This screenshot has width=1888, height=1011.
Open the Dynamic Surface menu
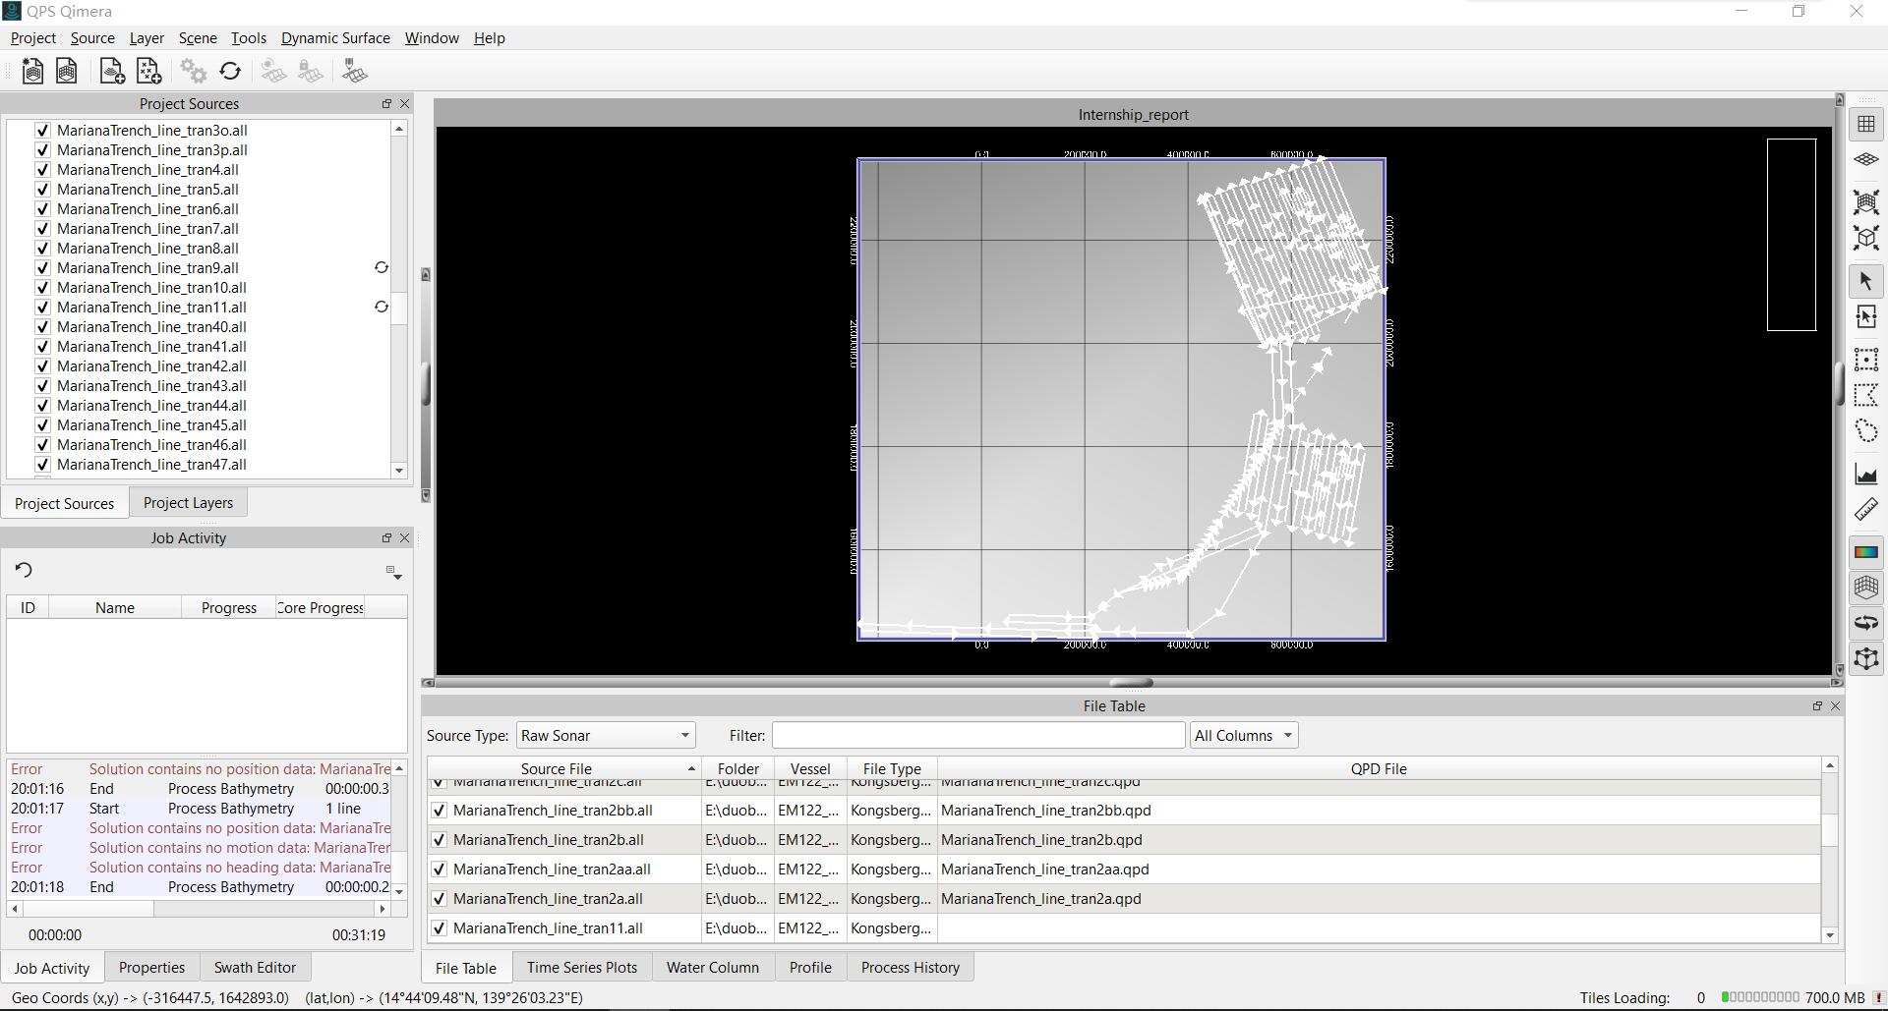335,38
